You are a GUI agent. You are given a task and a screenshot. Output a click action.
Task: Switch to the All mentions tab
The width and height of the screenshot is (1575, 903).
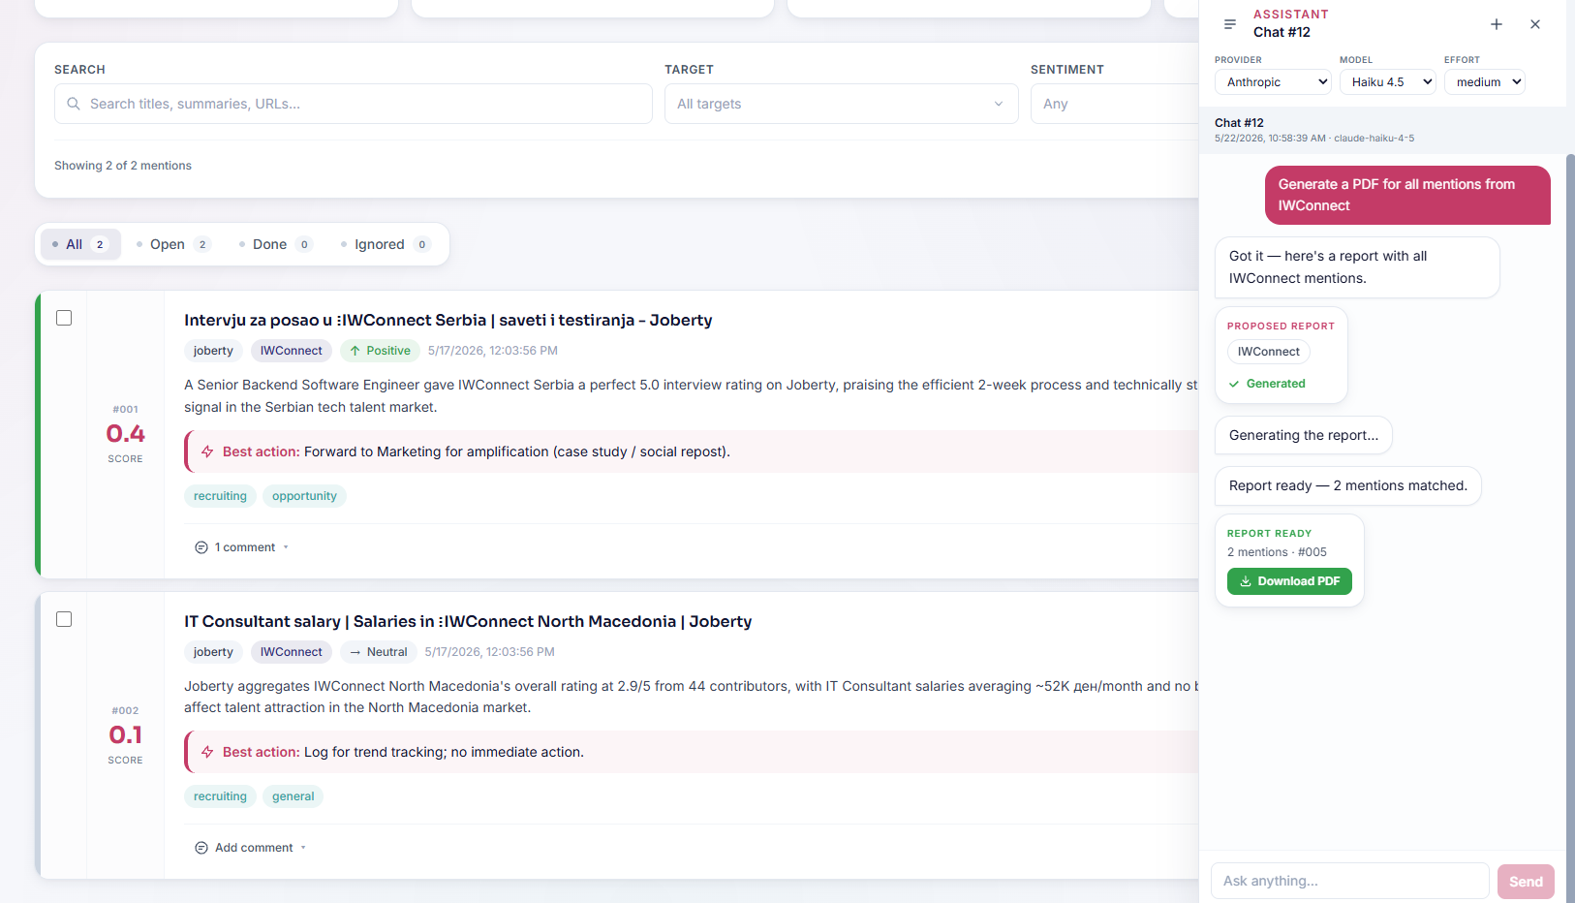point(80,244)
